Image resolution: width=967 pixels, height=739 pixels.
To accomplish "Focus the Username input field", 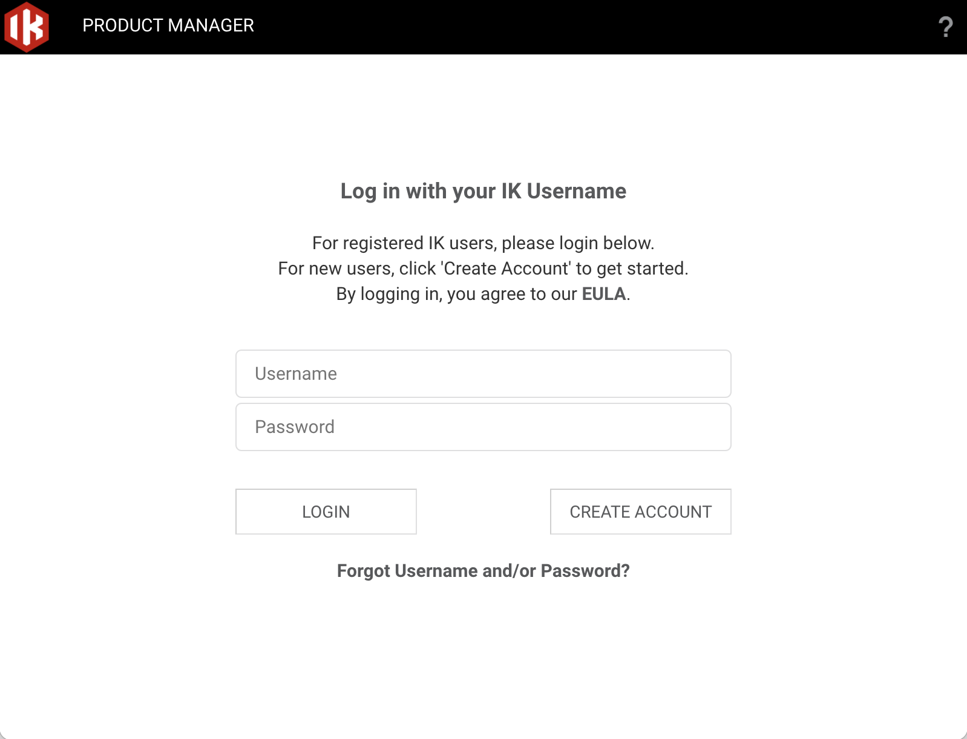I will coord(483,374).
